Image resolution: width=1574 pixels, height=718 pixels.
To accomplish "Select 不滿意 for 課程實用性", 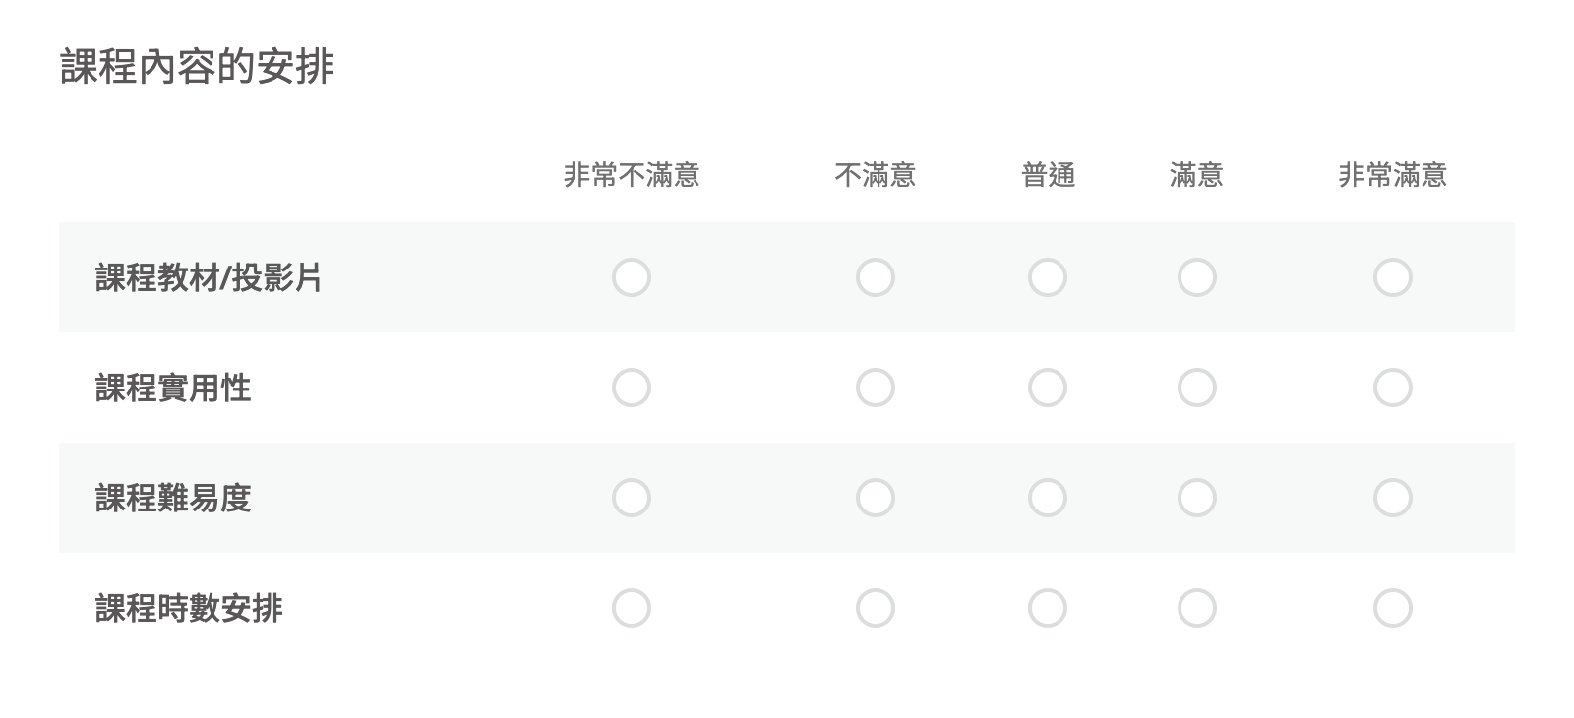I will point(875,389).
